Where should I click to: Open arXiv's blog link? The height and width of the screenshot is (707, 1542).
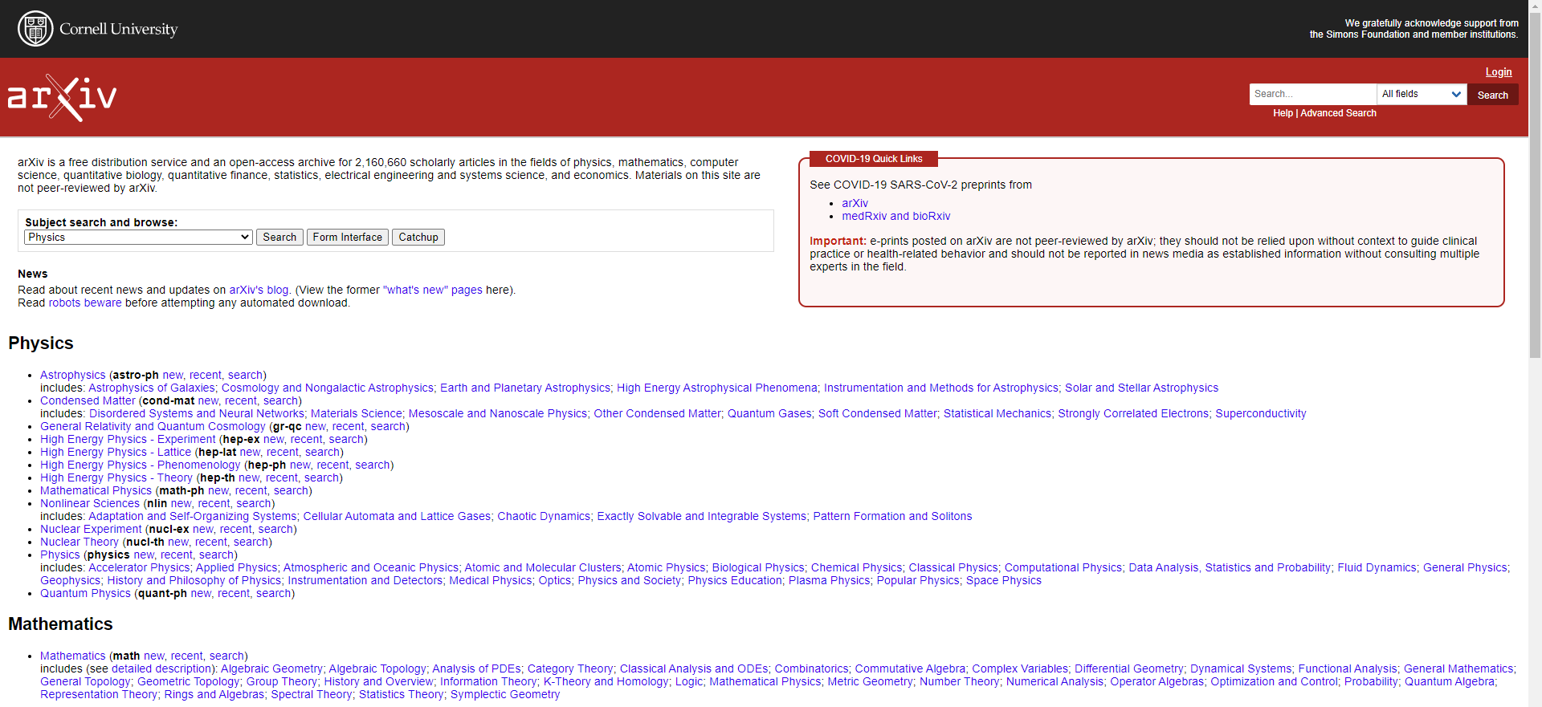259,291
